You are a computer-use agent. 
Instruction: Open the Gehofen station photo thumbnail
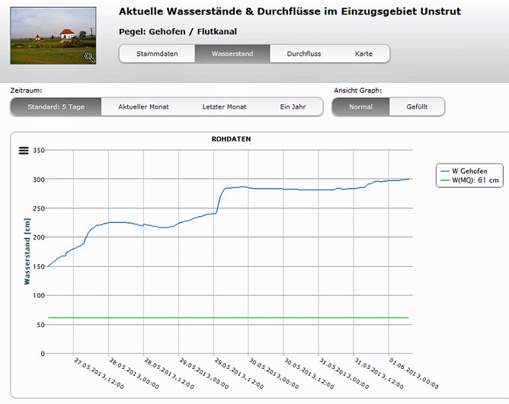[x=53, y=35]
